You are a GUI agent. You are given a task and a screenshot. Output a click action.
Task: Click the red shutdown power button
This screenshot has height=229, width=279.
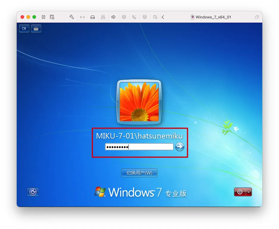[x=240, y=192]
